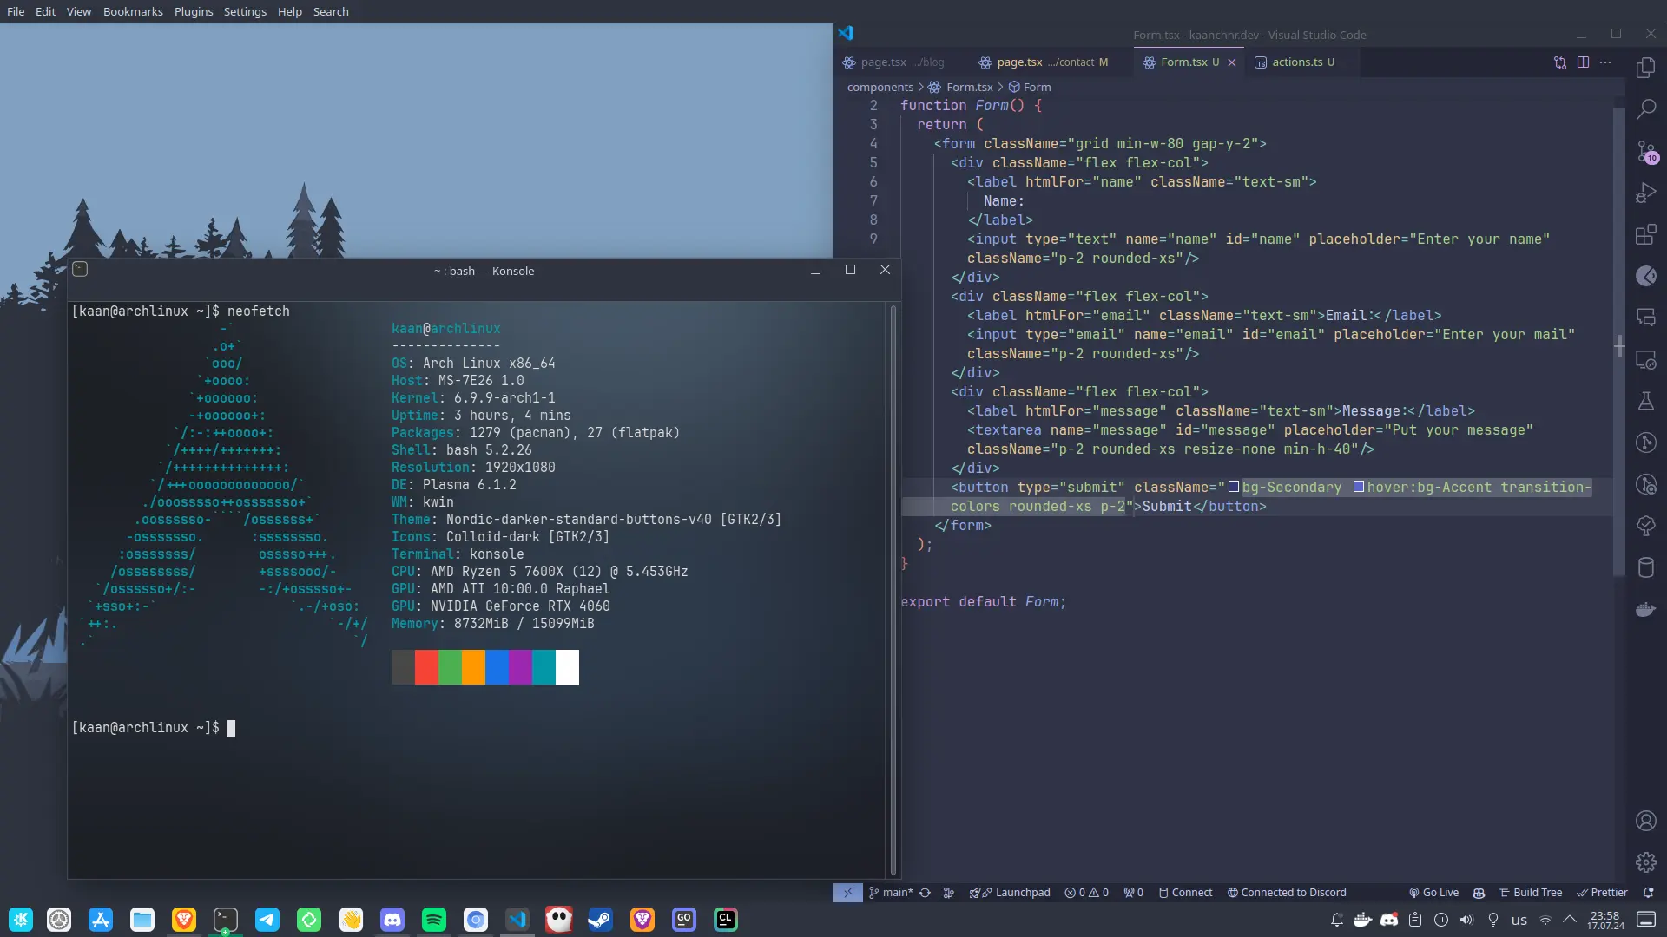Viewport: 1667px width, 937px height.
Task: Open the Extensions view in VS Code
Action: pyautogui.click(x=1645, y=234)
